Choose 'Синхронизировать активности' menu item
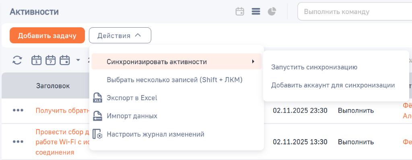This screenshot has width=412, height=160. [x=177, y=61]
